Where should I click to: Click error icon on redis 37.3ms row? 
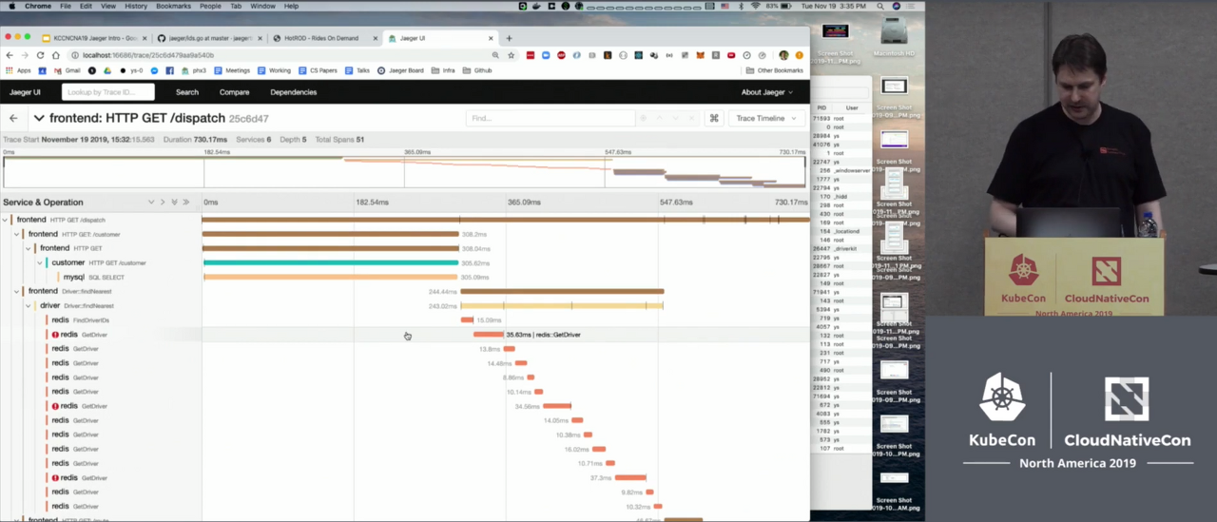pyautogui.click(x=55, y=477)
